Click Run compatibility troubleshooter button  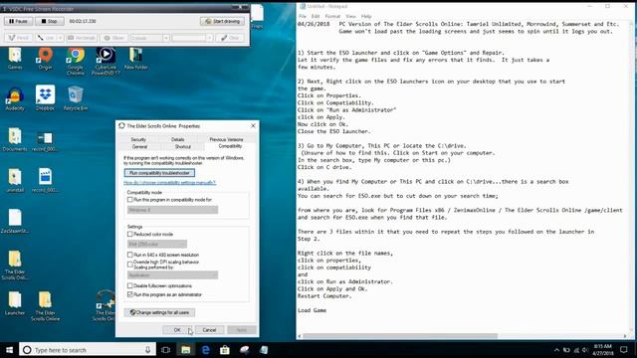pos(159,173)
